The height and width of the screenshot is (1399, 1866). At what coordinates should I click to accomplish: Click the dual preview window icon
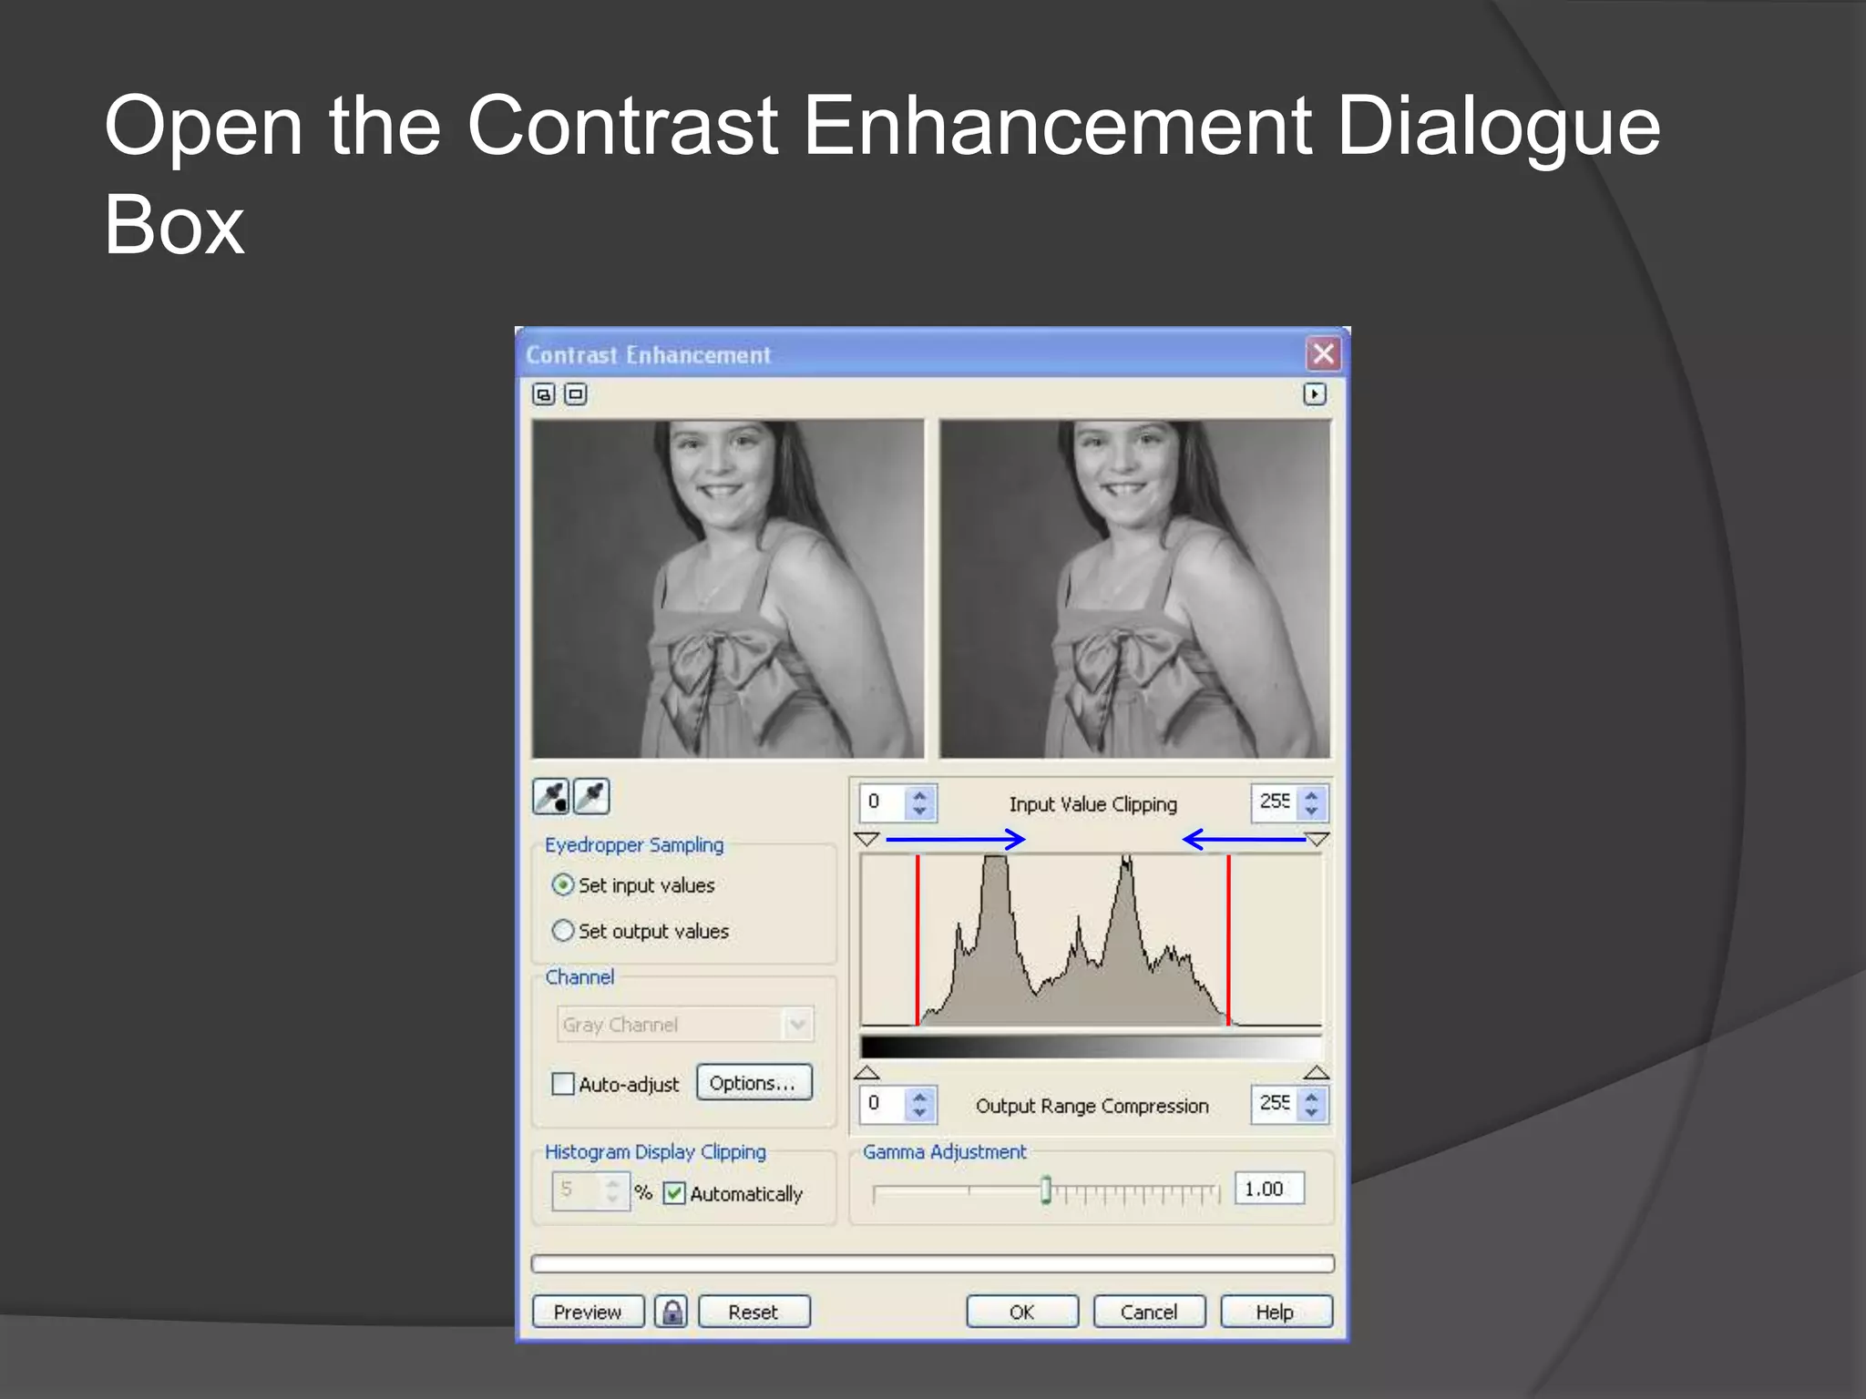pos(543,394)
